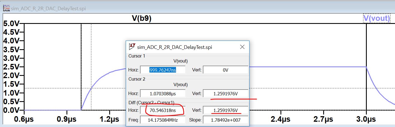Click the Freq field showing 14.175084MHz
Screen dimensions: 395x127
tap(163, 120)
